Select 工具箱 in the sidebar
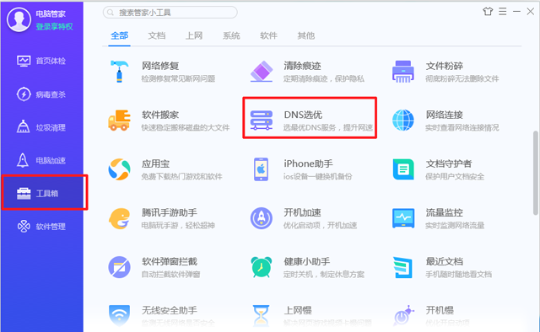540x332 pixels. pyautogui.click(x=41, y=193)
